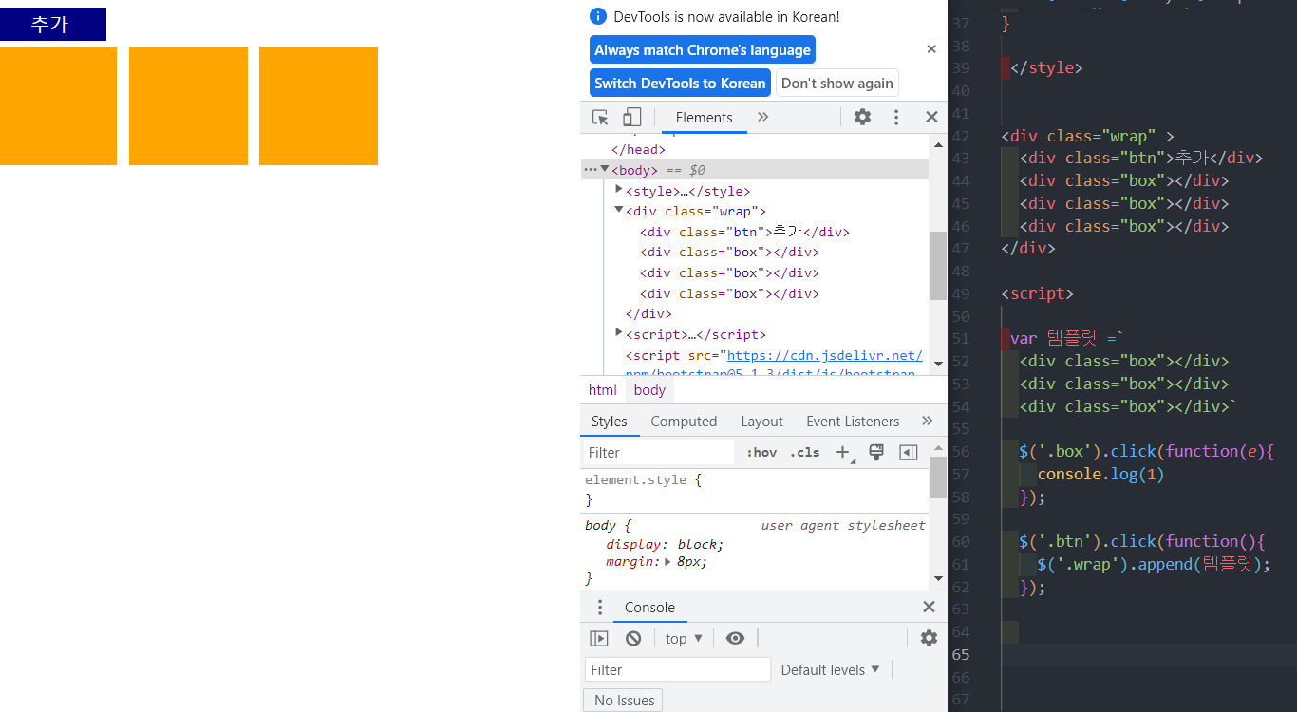1297x712 pixels.
Task: Open console settings gear
Action: pos(929,639)
